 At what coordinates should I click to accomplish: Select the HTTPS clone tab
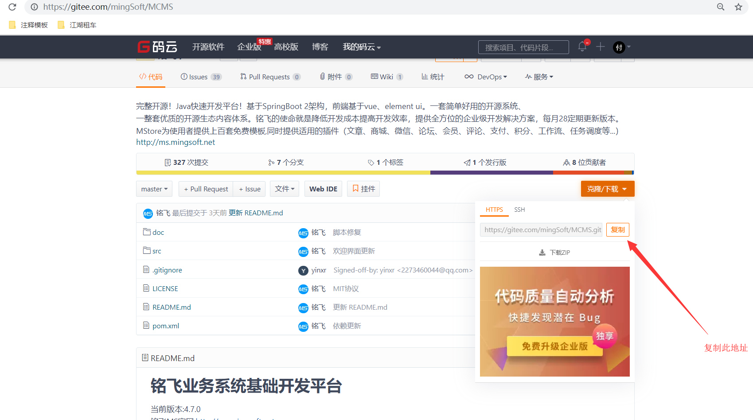pyautogui.click(x=494, y=210)
